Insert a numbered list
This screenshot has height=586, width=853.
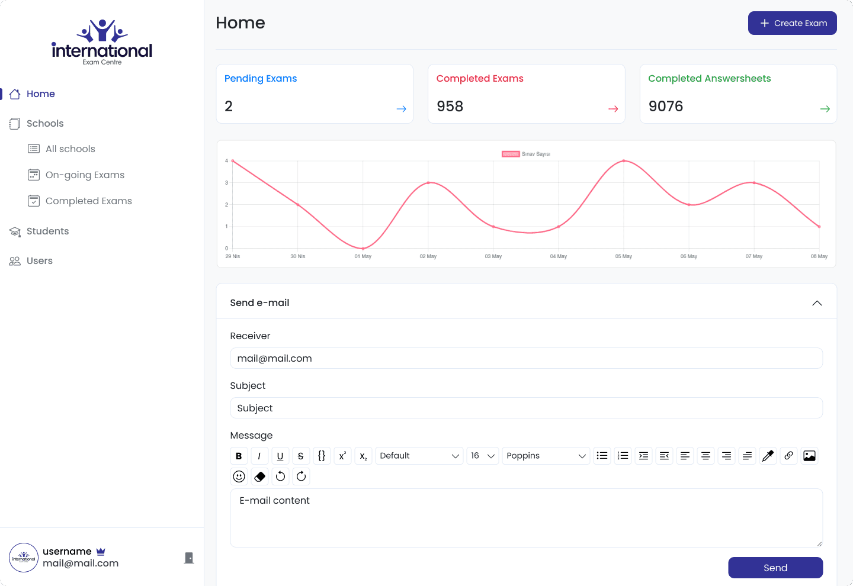click(x=623, y=456)
